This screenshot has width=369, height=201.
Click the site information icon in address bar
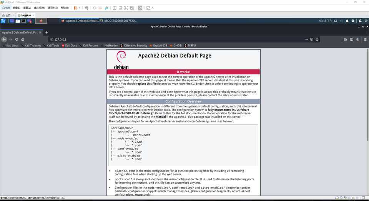52,40
